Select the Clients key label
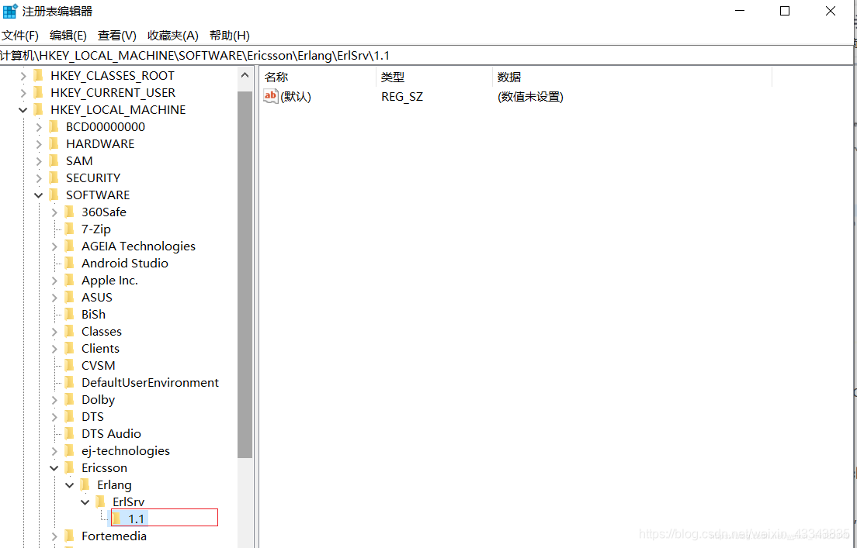This screenshot has height=548, width=857. pyautogui.click(x=101, y=348)
